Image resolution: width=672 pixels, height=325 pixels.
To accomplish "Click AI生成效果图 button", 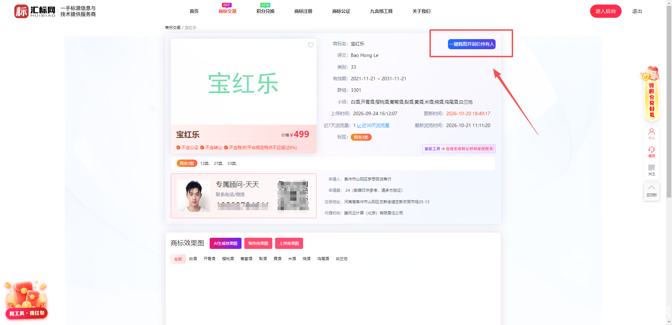I will coord(225,243).
